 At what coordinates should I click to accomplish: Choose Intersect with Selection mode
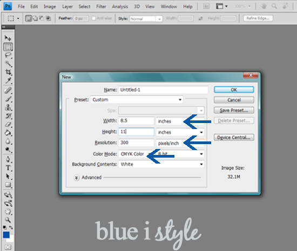coord(49,18)
